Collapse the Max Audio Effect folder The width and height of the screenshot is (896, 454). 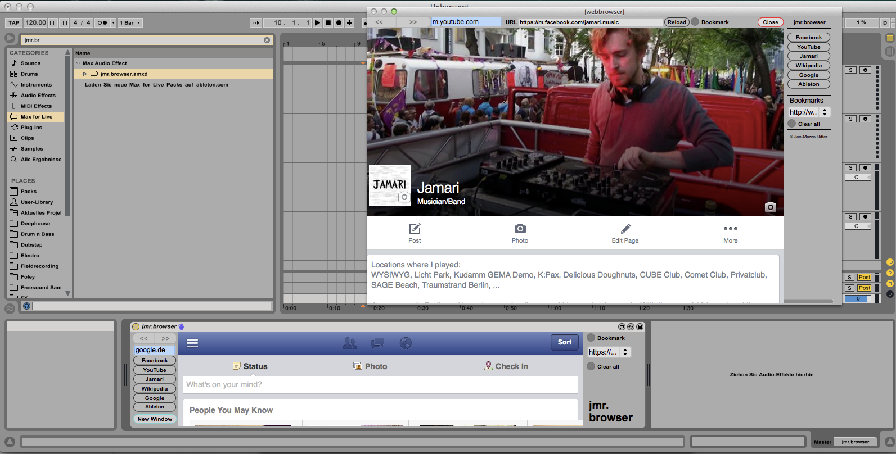coord(79,63)
